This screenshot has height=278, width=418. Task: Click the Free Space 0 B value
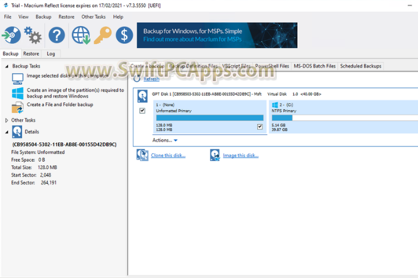[x=42, y=160]
